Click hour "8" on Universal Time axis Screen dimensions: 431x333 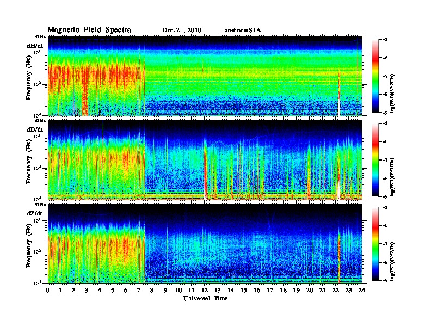coord(152,290)
